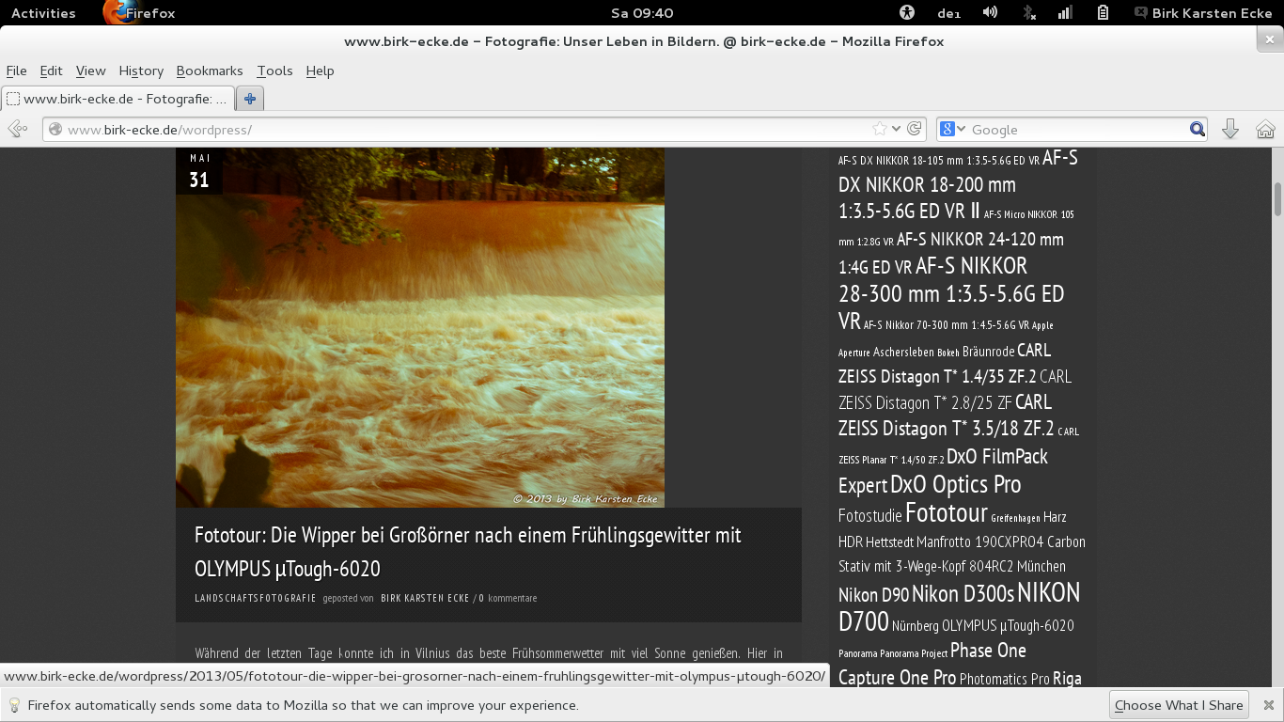Go back with the back arrow
1284x722 pixels.
17,130
